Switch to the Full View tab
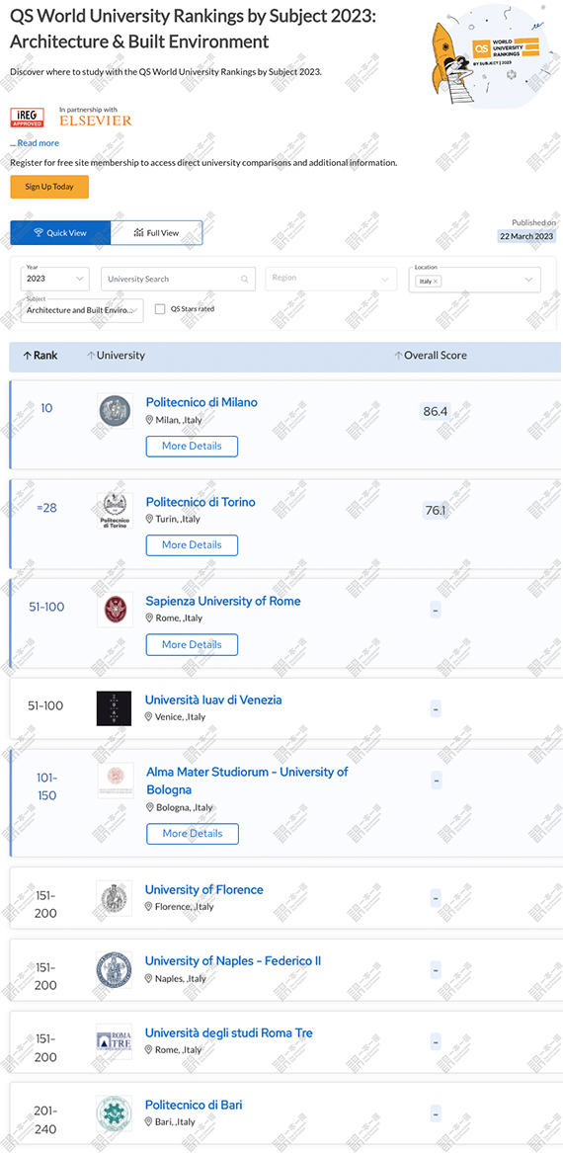This screenshot has width=563, height=1153. tap(156, 233)
